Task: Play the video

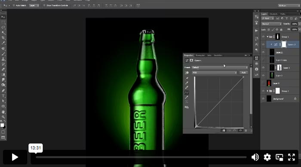Action: coord(15,157)
